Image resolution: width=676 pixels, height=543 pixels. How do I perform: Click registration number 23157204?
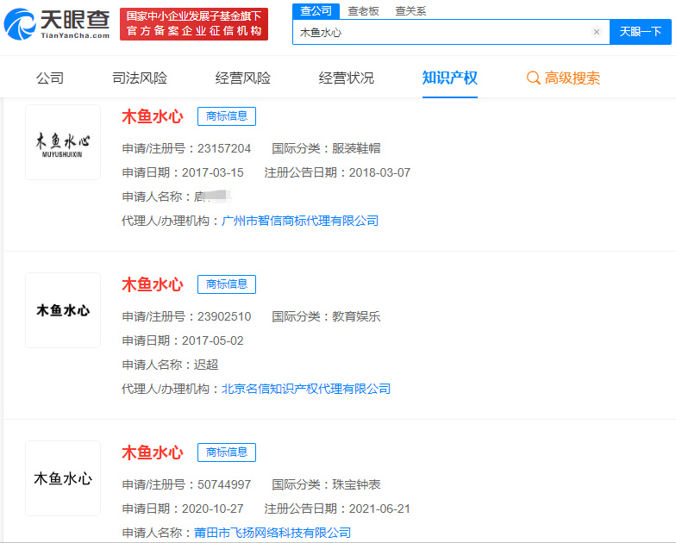(224, 148)
